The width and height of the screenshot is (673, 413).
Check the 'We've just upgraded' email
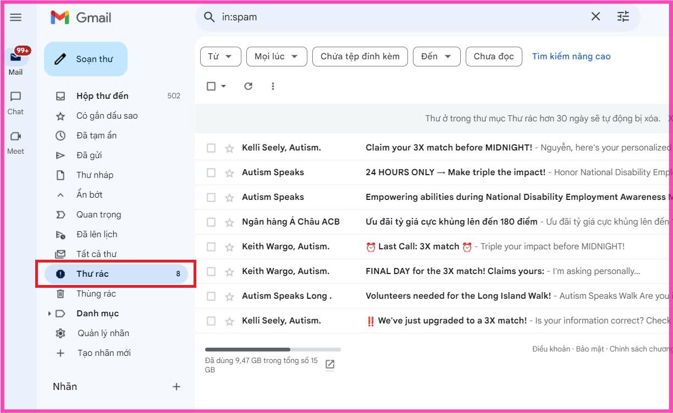pyautogui.click(x=211, y=321)
